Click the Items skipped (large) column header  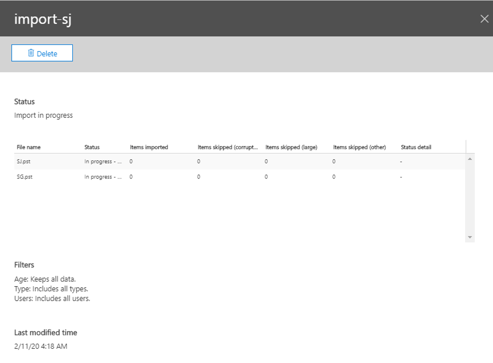pyautogui.click(x=291, y=147)
